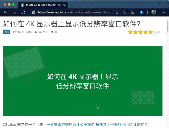Rate article with third star

140,32
